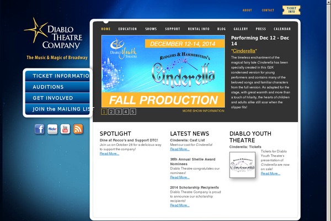Screen dimensions: 331x221
Task: Click the More Show Information link
Action: (203, 111)
